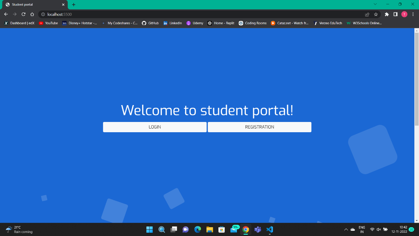Image resolution: width=419 pixels, height=236 pixels.
Task: Switch the ENG IN input language
Action: click(362, 229)
